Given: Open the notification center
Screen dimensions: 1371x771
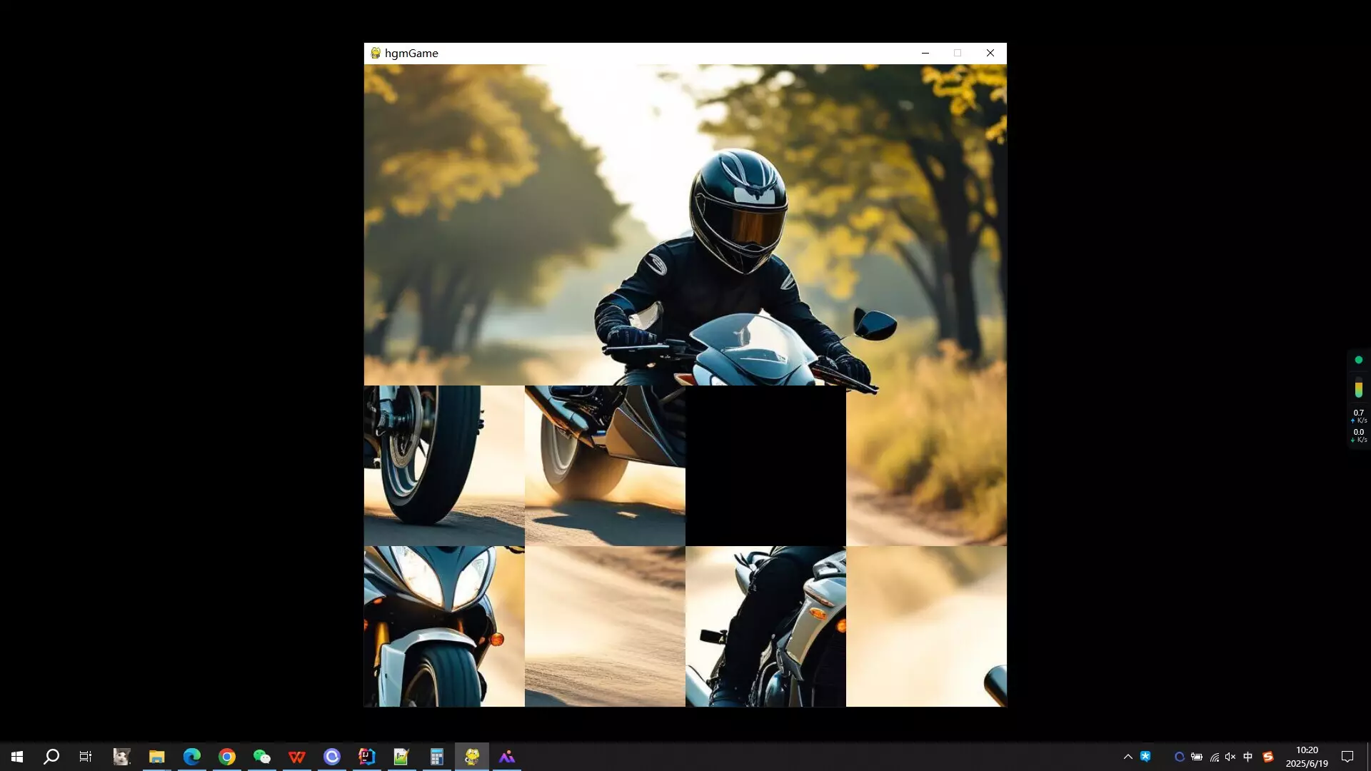Looking at the screenshot, I should coord(1349,757).
